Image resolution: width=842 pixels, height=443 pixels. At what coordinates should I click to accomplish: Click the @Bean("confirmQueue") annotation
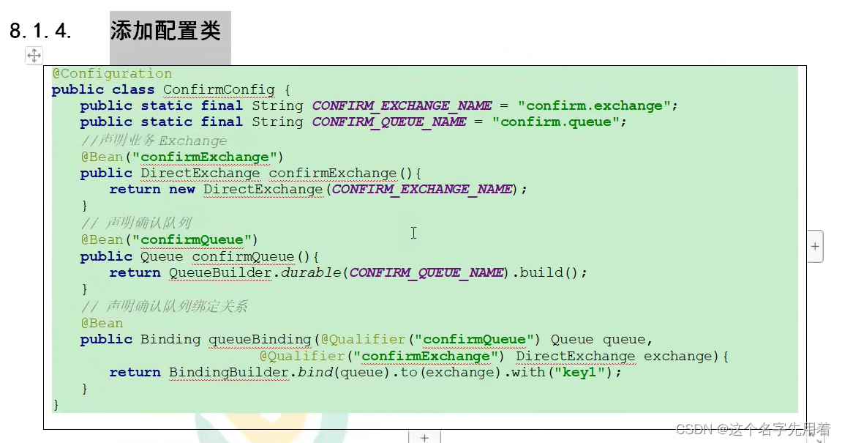click(169, 239)
